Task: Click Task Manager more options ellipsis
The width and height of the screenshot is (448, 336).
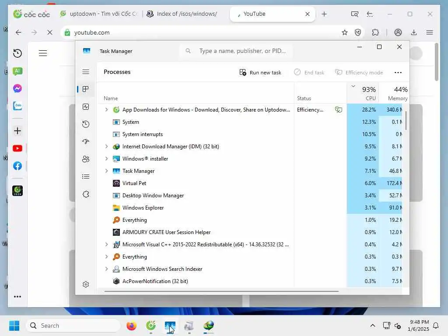Action: point(398,73)
